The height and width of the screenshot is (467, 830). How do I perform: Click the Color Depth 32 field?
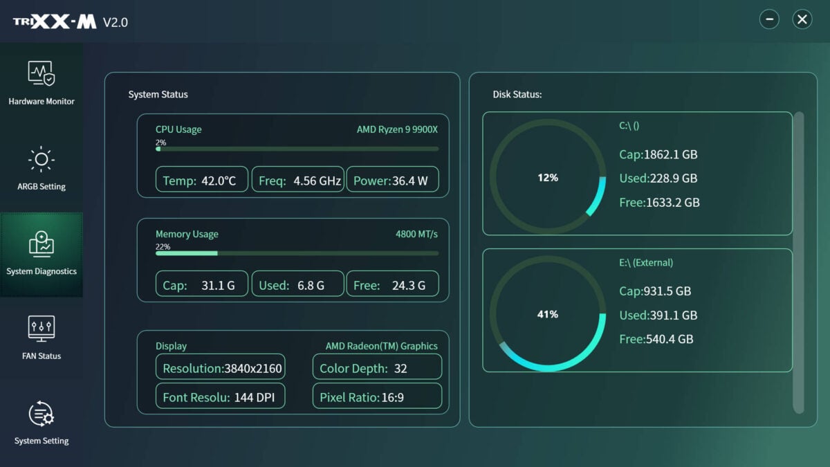[x=377, y=367]
